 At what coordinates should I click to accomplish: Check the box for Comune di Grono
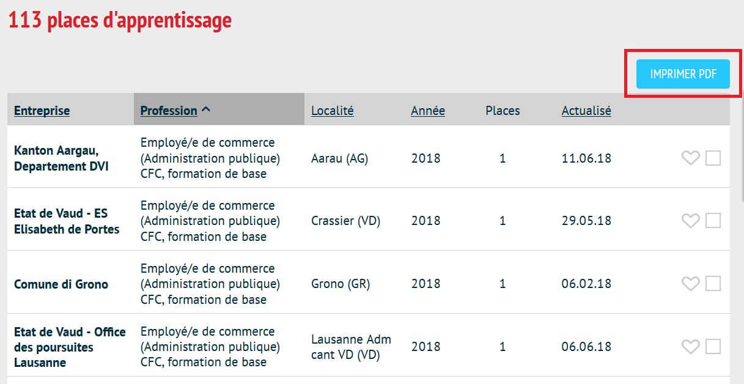[713, 284]
